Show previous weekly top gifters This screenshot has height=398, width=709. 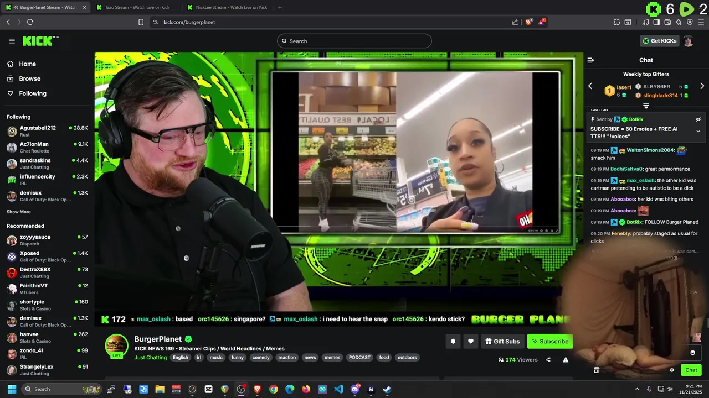pos(590,86)
